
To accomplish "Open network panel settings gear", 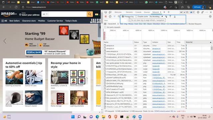I will point(210,16).
